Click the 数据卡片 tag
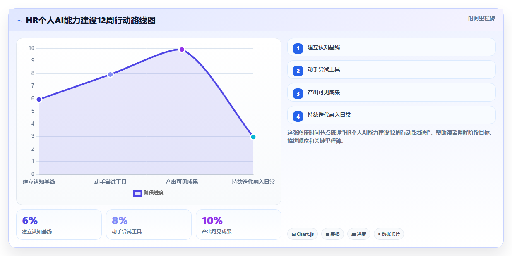The width and height of the screenshot is (512, 256). (x=389, y=234)
